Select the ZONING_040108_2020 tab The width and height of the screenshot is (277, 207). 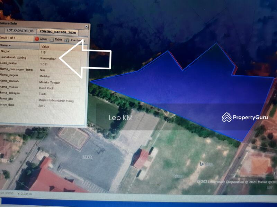point(58,32)
